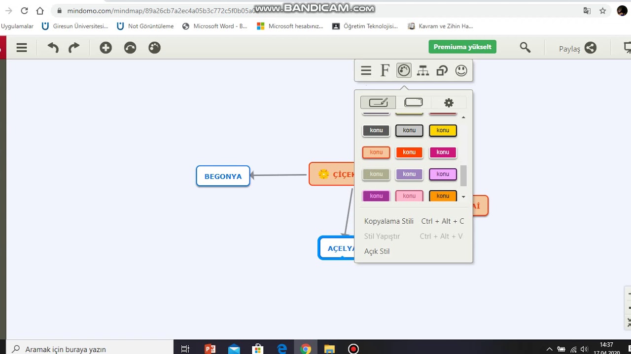Apply the magenta konu style
The width and height of the screenshot is (631, 354).
point(443,152)
